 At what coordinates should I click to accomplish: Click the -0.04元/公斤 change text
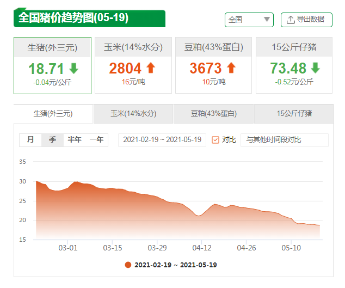(x=52, y=83)
